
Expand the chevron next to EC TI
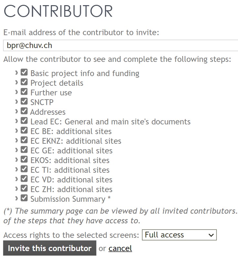click(16, 170)
